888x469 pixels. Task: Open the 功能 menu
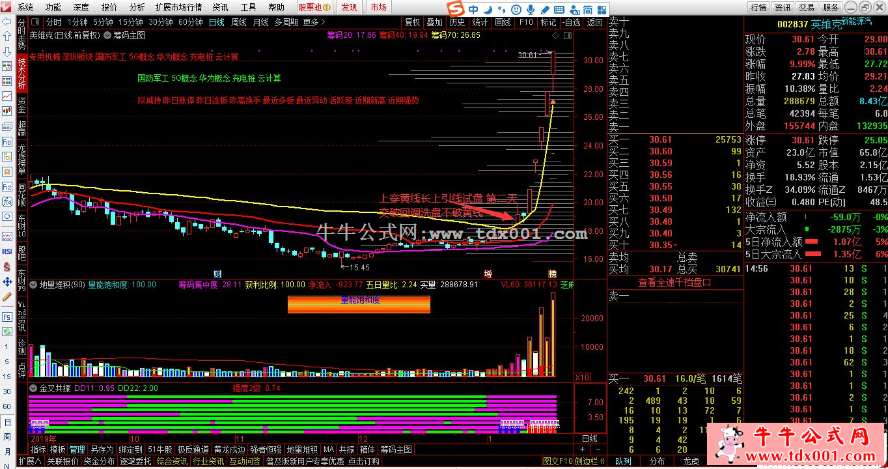[x=53, y=7]
